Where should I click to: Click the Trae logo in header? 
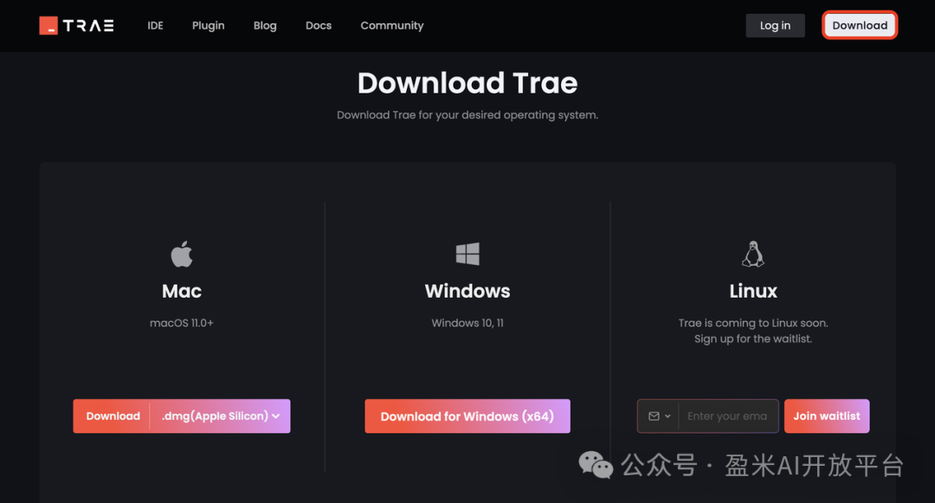76,26
